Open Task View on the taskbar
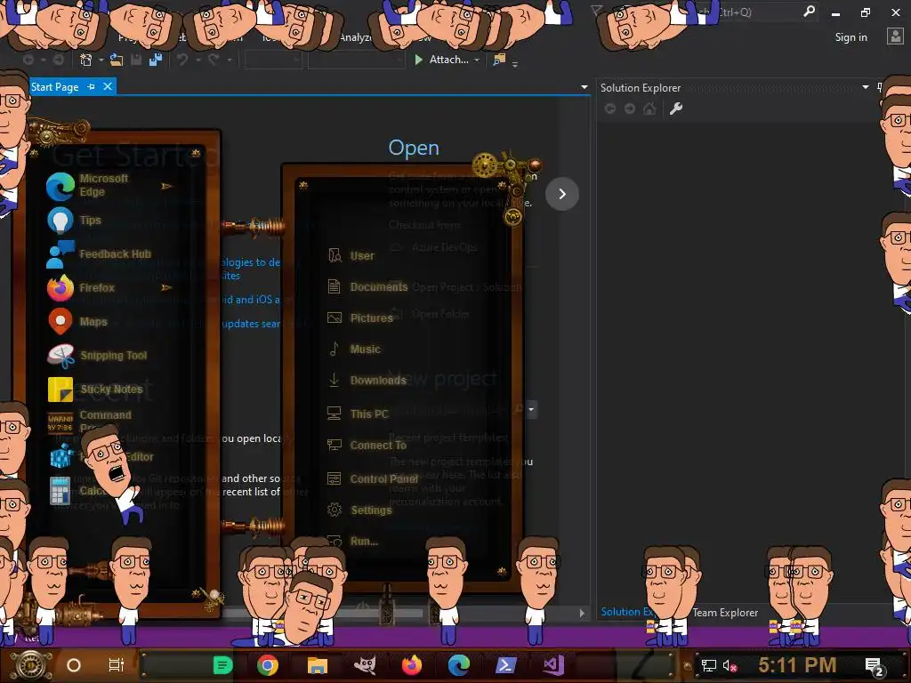This screenshot has height=683, width=911. 117,665
